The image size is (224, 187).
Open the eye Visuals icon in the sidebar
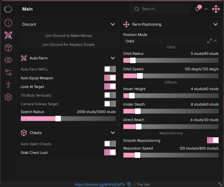(x=8, y=60)
